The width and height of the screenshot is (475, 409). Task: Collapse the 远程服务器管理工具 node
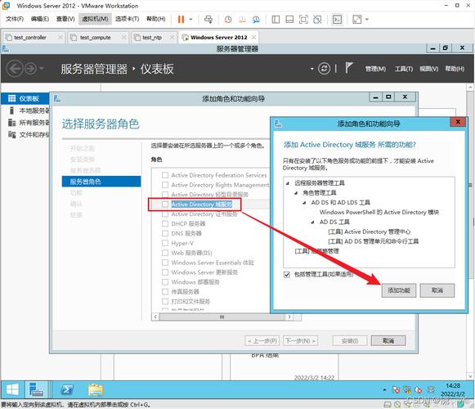[x=288, y=183]
